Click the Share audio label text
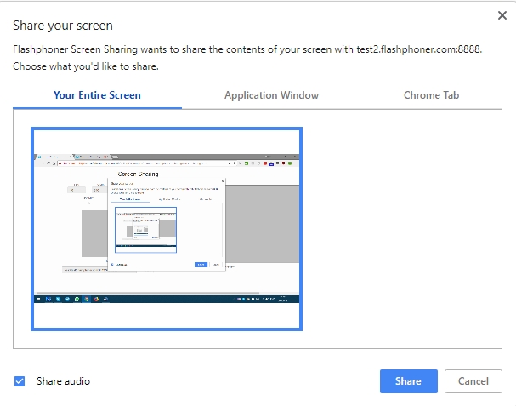 [63, 381]
